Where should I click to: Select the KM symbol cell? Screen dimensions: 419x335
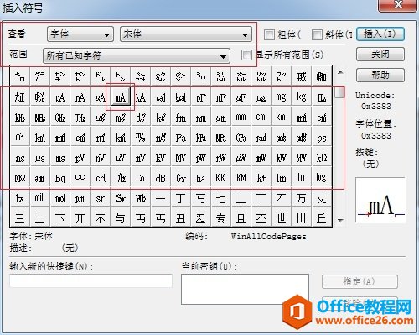[241, 177]
